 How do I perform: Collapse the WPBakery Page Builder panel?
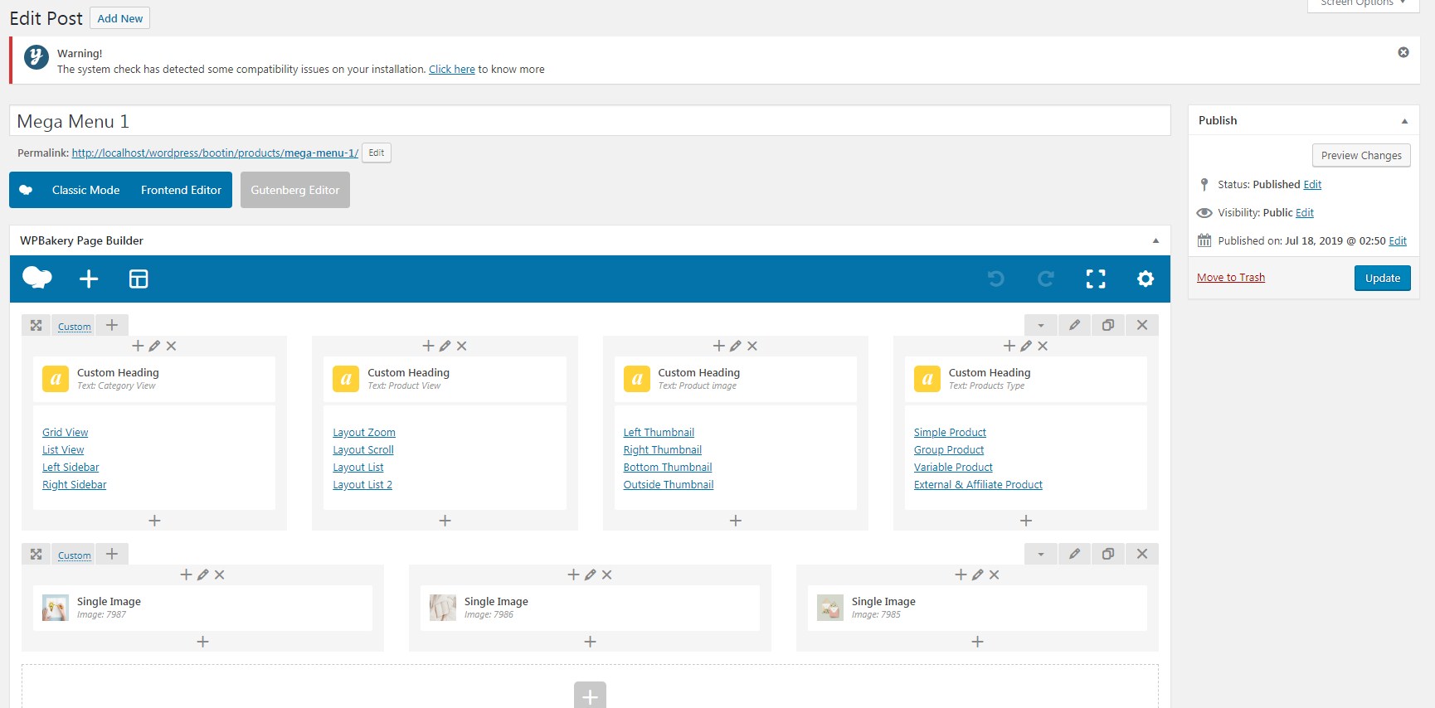1155,240
